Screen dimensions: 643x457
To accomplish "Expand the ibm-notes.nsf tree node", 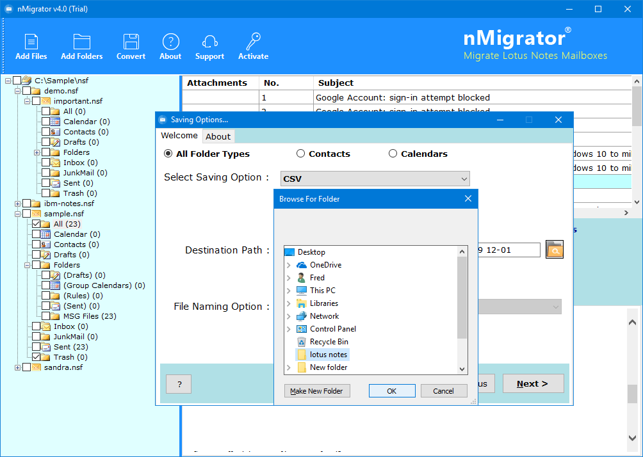I will coord(18,204).
